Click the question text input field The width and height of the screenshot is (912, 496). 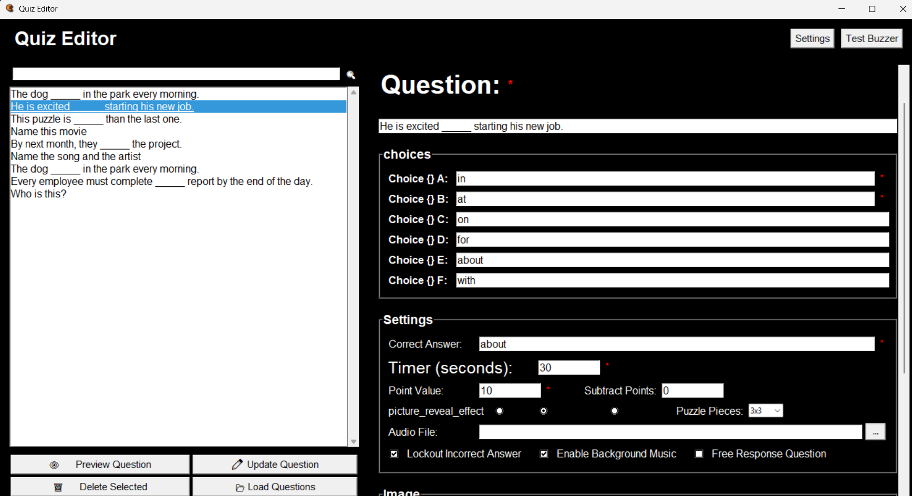[637, 126]
